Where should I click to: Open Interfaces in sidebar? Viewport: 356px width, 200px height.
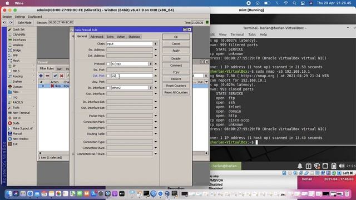[x=19, y=40]
